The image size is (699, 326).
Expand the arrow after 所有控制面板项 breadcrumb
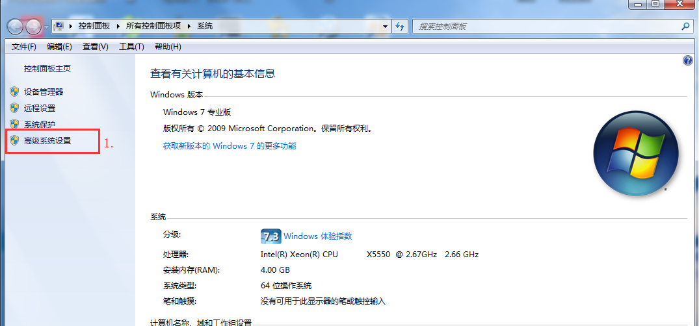pyautogui.click(x=189, y=26)
